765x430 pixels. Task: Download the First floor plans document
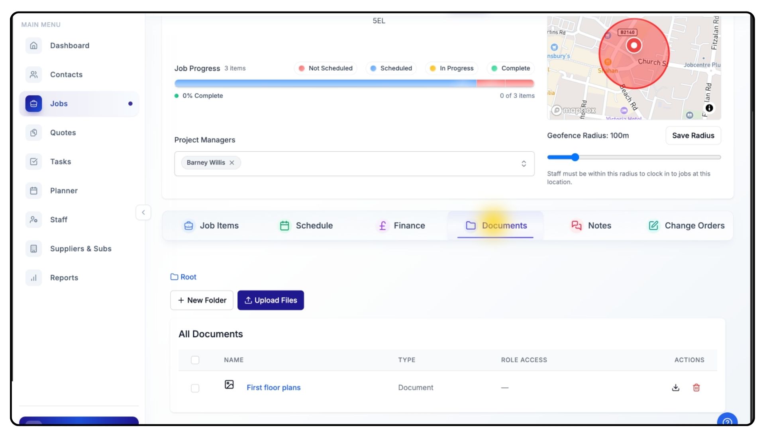point(675,387)
